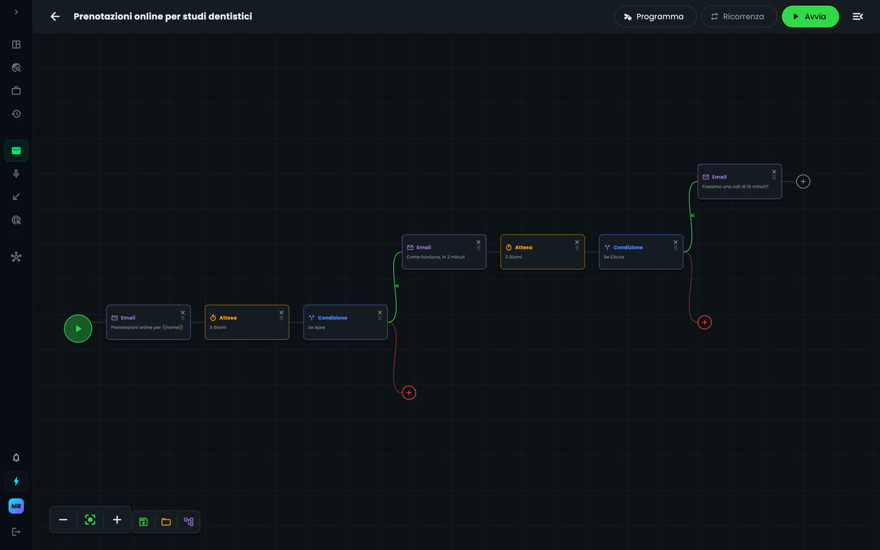
Task: Click the workflow title 'Prenotazioni online per studi dentistici'
Action: click(x=163, y=16)
